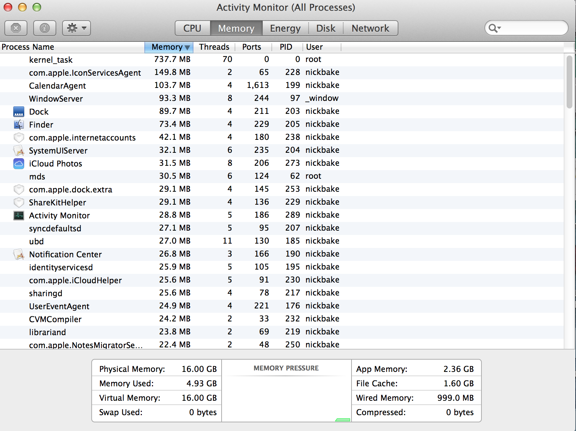576x431 pixels.
Task: Select the Memory tab
Action: pos(236,28)
